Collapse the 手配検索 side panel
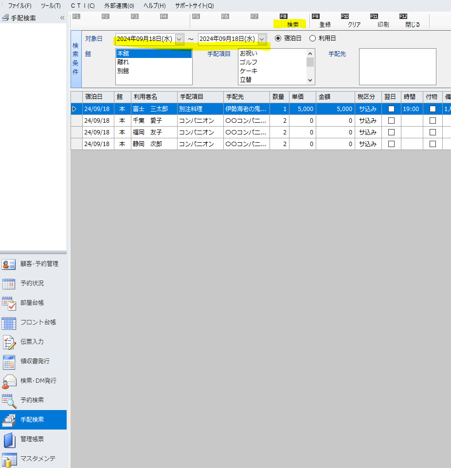Screen dimensions: 451x468 pos(62,18)
